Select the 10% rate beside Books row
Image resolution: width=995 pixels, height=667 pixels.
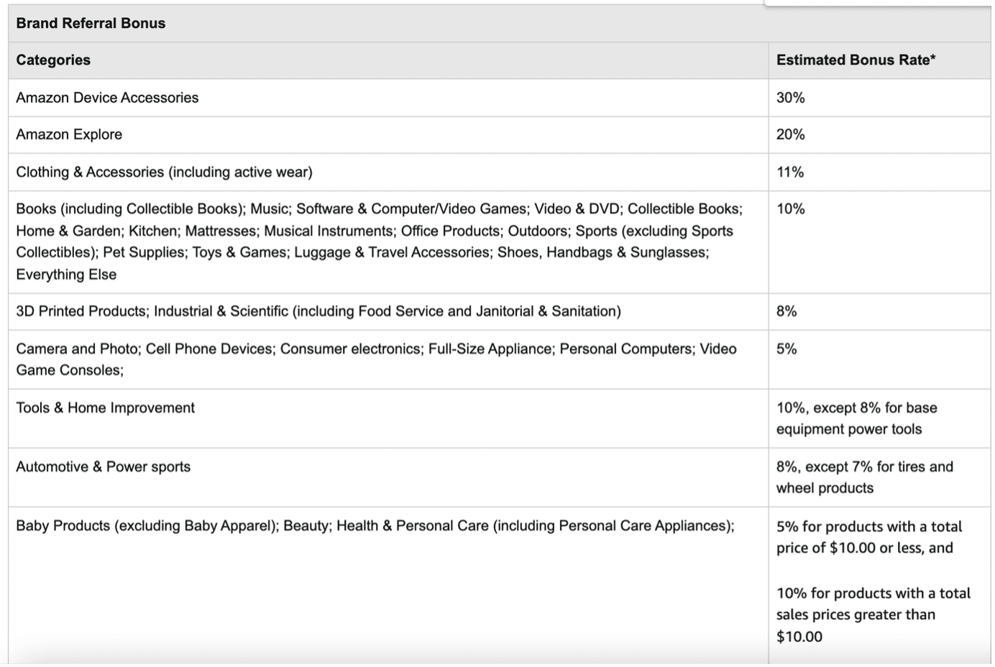point(790,209)
